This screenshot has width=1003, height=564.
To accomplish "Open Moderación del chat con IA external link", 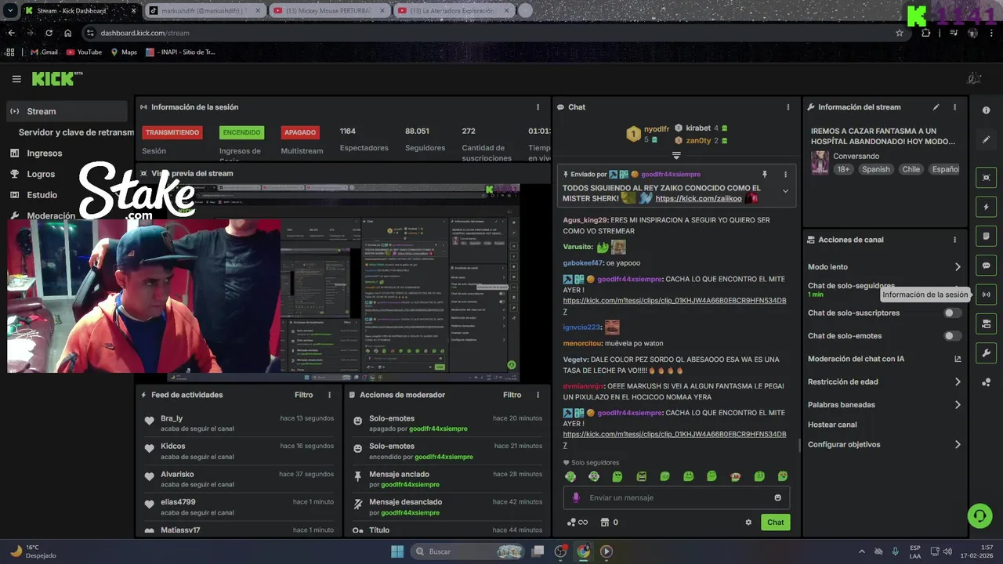I will tap(958, 359).
